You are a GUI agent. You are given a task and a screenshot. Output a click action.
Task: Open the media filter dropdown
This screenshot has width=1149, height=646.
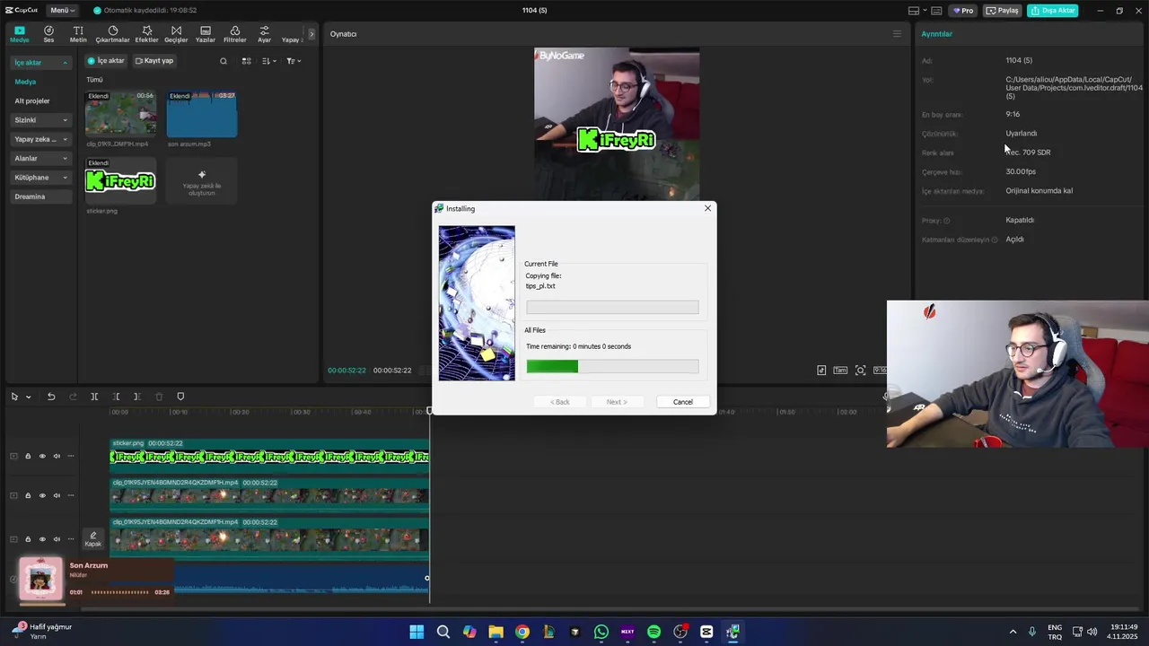(x=294, y=61)
